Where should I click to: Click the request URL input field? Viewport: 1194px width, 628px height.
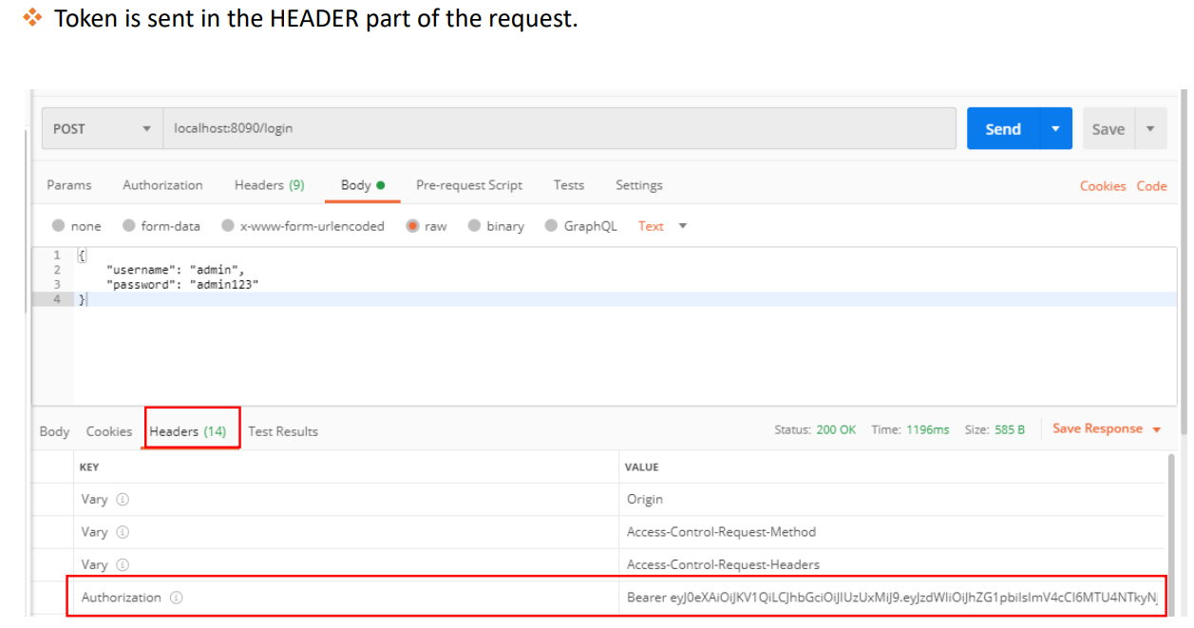(x=559, y=128)
